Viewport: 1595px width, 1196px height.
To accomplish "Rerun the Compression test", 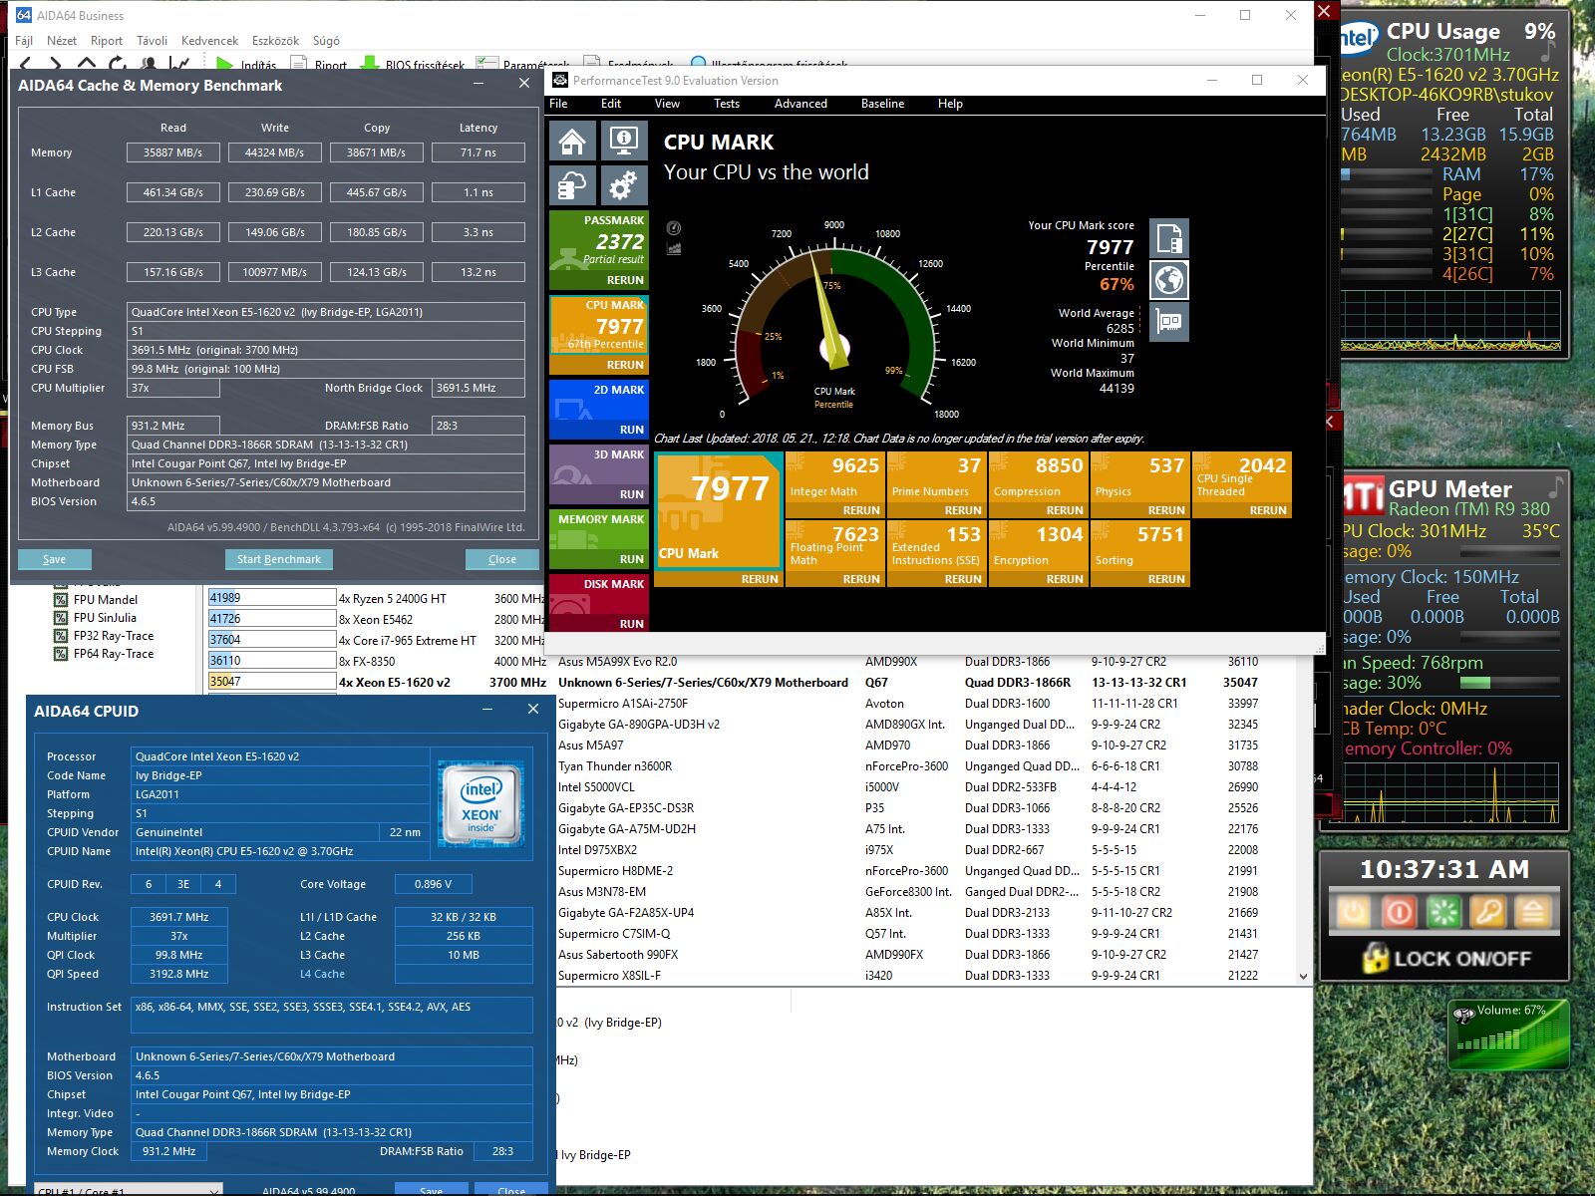I will pyautogui.click(x=1065, y=510).
